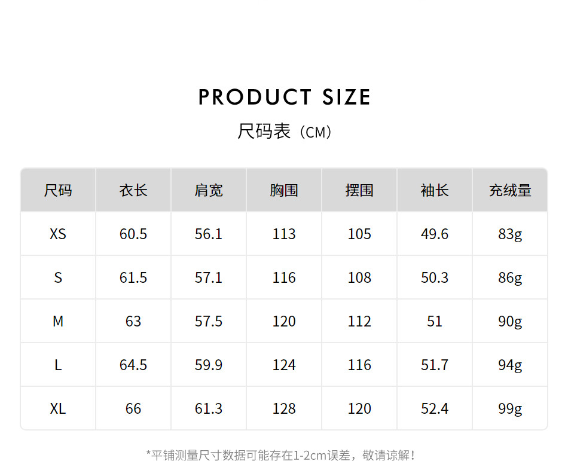This screenshot has width=568, height=461.
Task: Click the 52.4 sleeve length cell
Action: (435, 408)
